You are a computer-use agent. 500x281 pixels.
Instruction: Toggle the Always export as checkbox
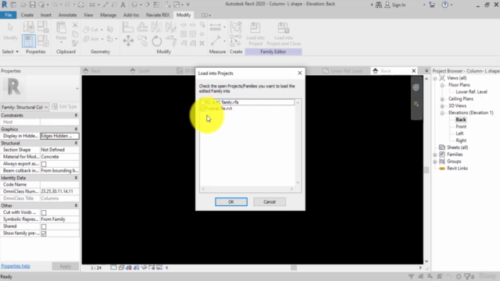[44, 164]
